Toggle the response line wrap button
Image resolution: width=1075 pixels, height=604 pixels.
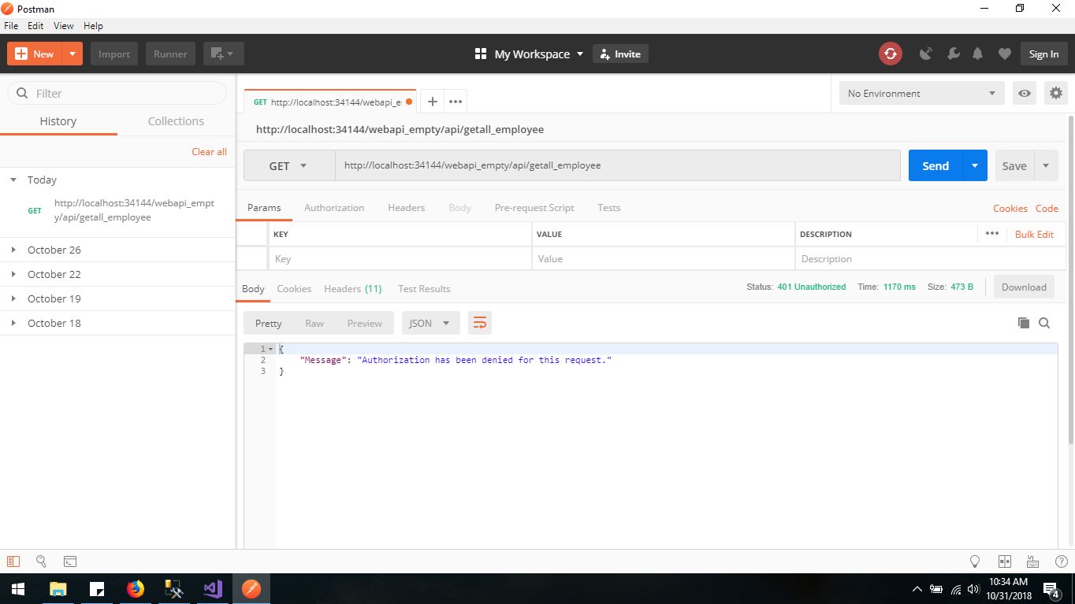tap(479, 323)
